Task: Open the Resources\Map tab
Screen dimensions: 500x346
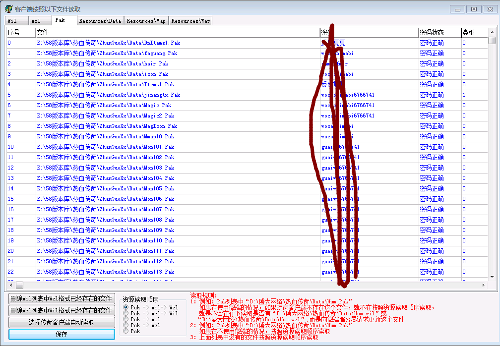Action: point(146,21)
